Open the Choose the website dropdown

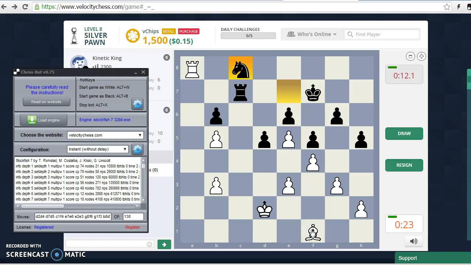click(105, 135)
